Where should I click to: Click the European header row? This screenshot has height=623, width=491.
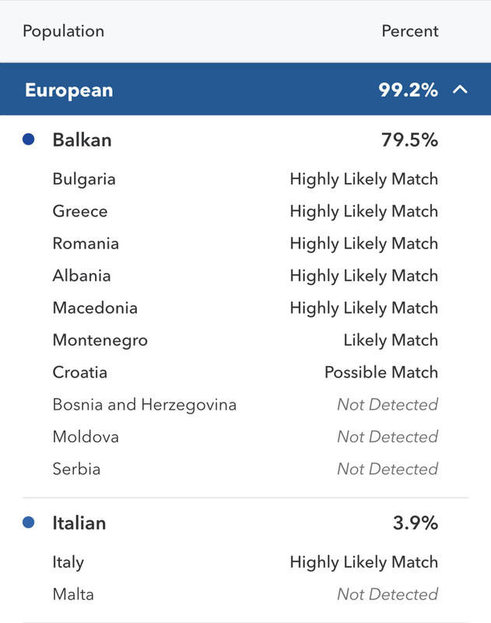pyautogui.click(x=245, y=89)
